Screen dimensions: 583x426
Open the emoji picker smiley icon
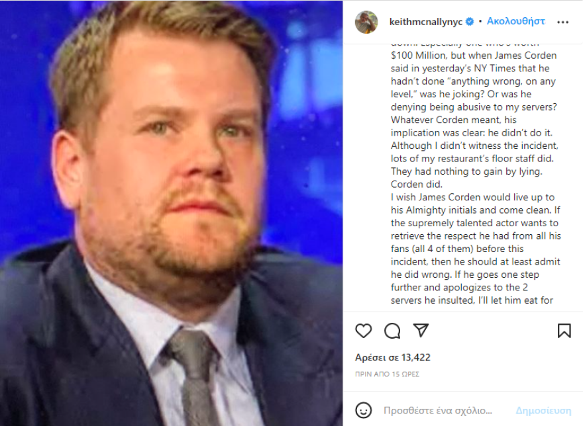point(363,410)
